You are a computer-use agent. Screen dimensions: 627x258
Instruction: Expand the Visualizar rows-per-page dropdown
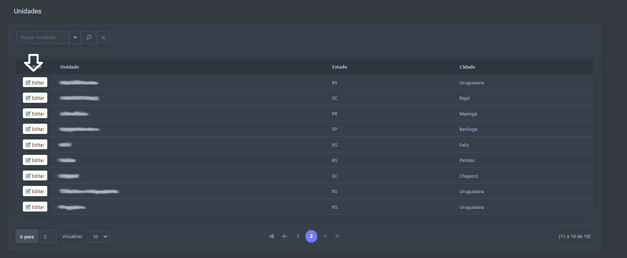pyautogui.click(x=99, y=236)
